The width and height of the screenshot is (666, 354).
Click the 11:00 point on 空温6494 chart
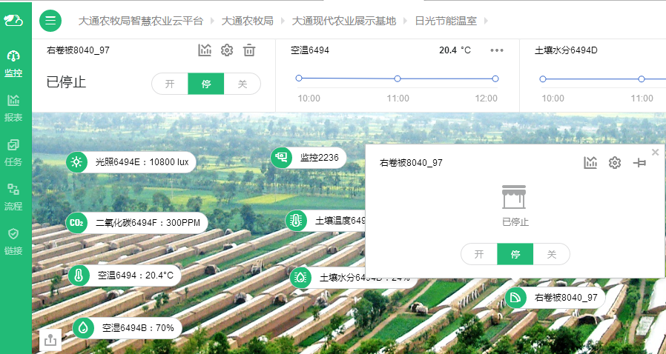click(x=398, y=79)
